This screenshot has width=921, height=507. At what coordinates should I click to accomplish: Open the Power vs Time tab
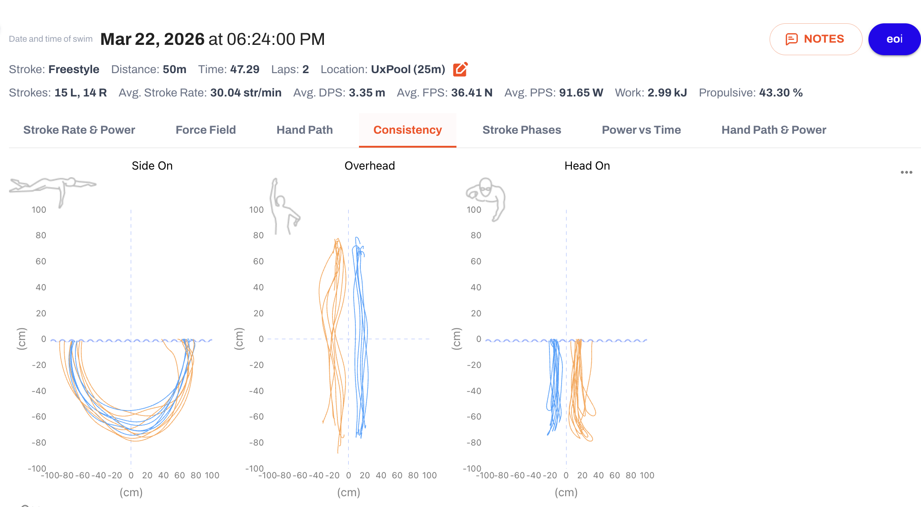click(641, 130)
